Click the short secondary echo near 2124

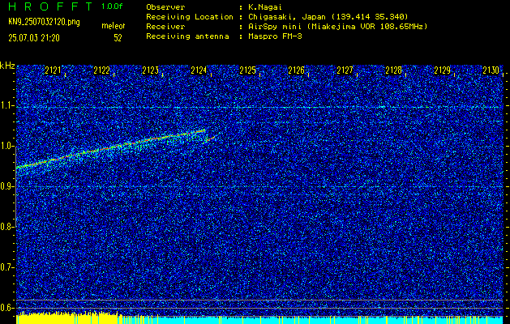(x=211, y=138)
